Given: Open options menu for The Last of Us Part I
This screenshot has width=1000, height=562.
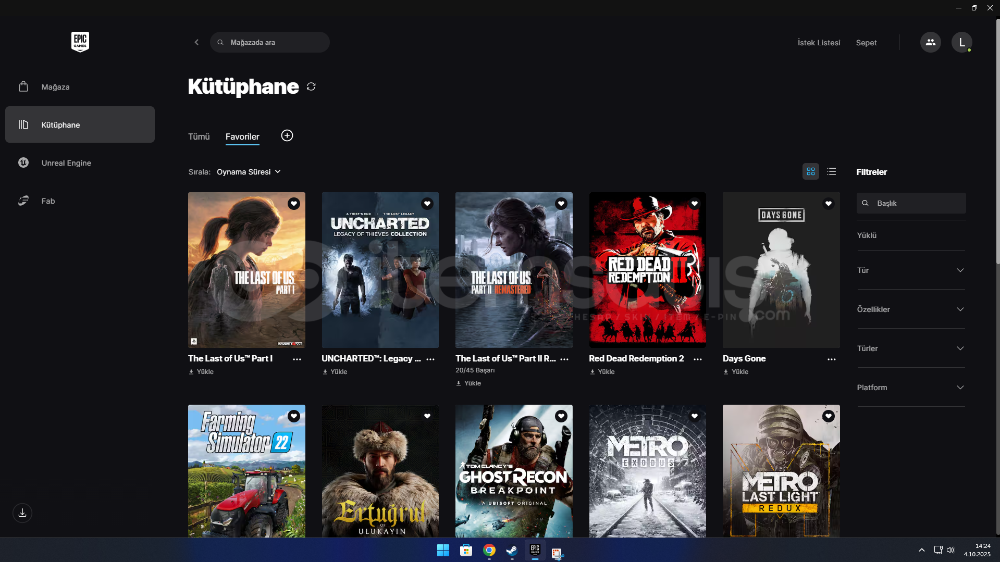Looking at the screenshot, I should pos(297,359).
